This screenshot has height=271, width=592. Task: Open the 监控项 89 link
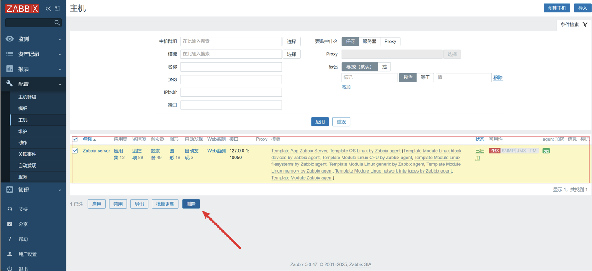pos(138,154)
